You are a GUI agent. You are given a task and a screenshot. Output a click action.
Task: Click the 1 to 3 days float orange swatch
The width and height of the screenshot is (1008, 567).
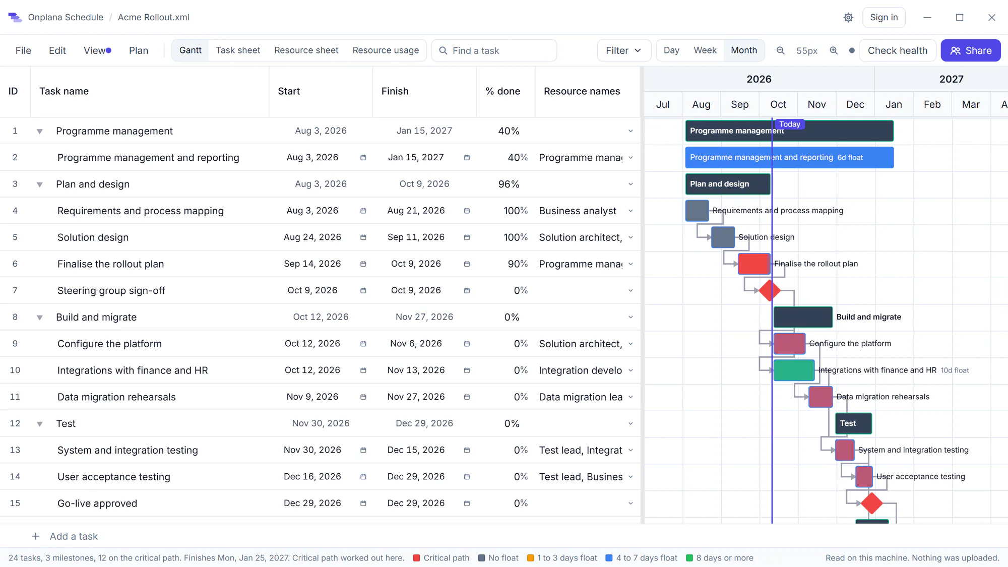530,558
